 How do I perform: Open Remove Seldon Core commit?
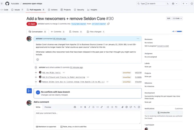73,82
